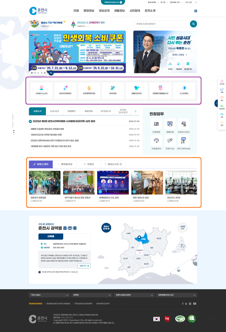Select the 유튜브 media tab
This screenshot has width=226, height=332.
click(89, 164)
